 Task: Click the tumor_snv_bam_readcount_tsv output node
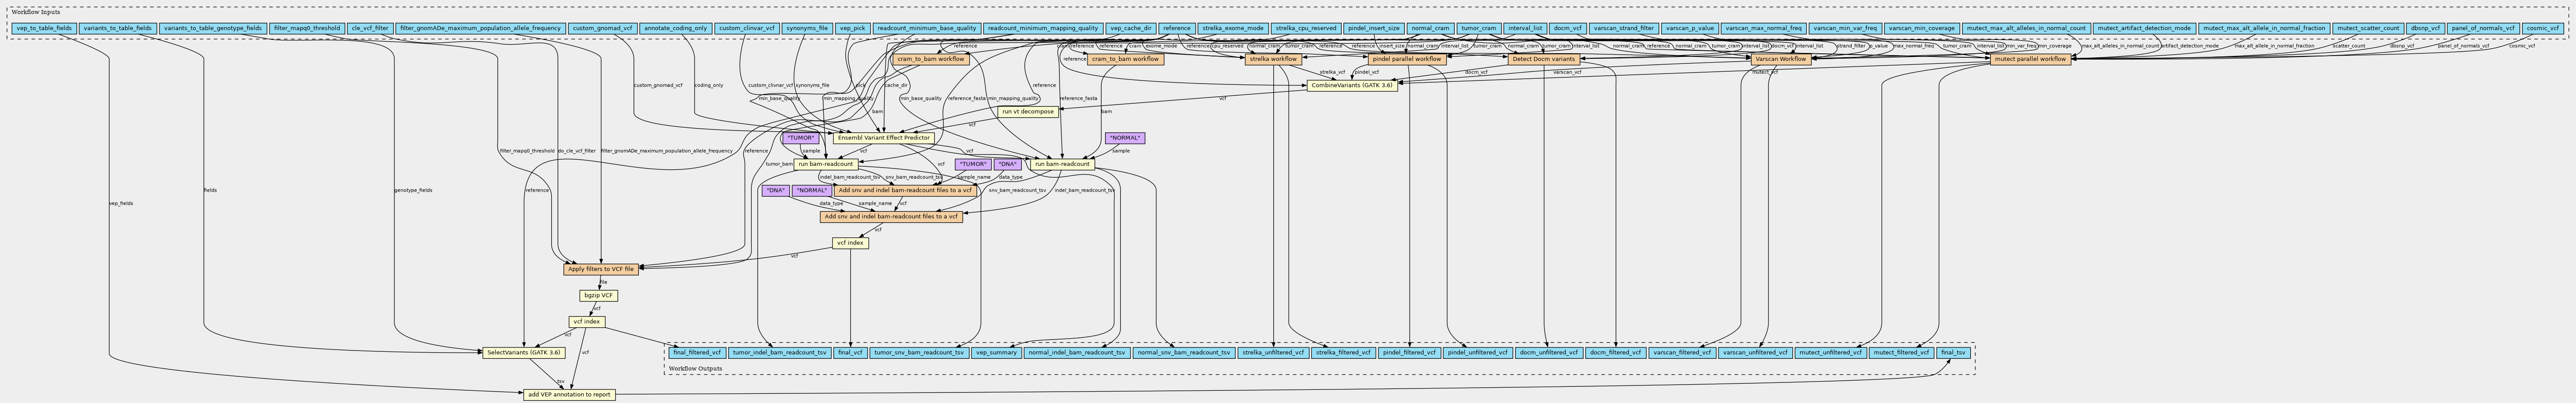tap(919, 352)
